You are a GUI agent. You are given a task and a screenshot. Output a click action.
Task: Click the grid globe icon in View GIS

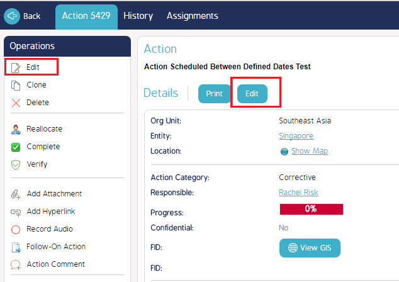coord(293,247)
